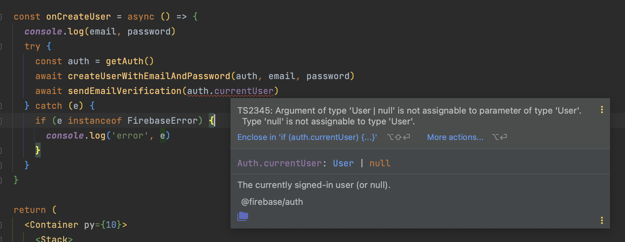Screen dimensions: 625x242
Task: Click the underlined auth.currentUser argument in code
Action: 230,91
